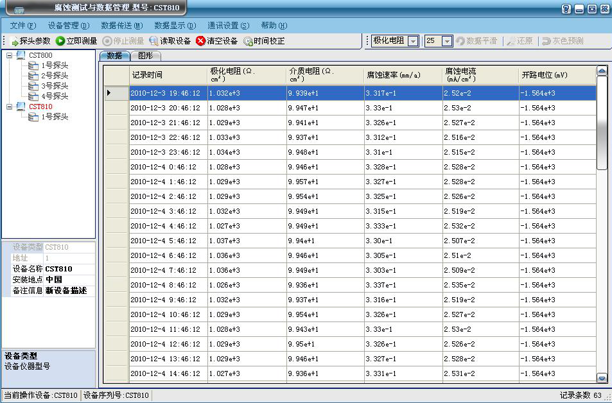Select the 3号探头 tree item
612x403 pixels.
55,86
